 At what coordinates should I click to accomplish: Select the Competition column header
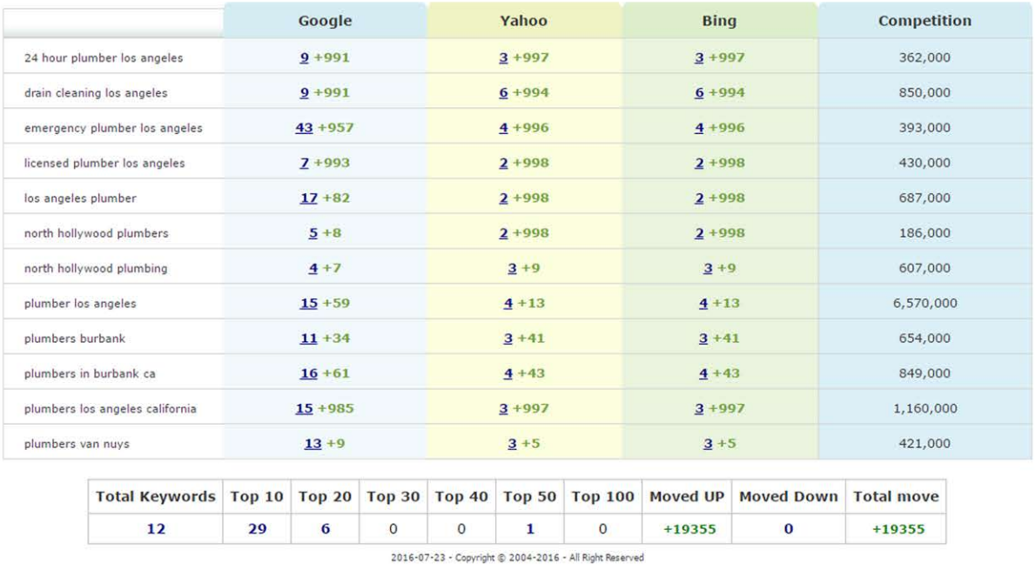[x=924, y=21]
